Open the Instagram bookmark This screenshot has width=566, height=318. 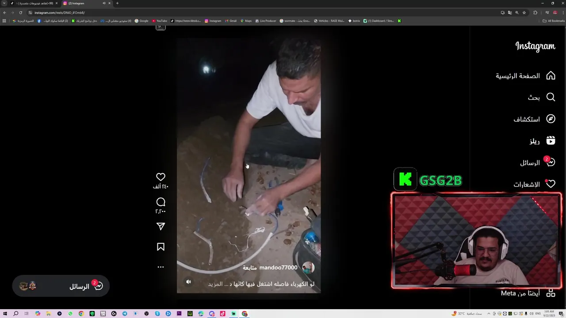point(213,21)
